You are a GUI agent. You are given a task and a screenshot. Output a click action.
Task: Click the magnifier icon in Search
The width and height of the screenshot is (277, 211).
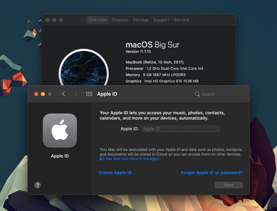[x=197, y=94]
